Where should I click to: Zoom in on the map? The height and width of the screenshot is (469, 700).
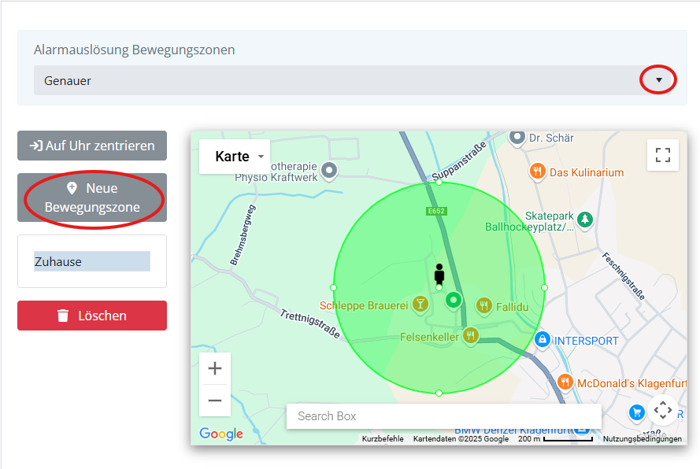point(215,368)
